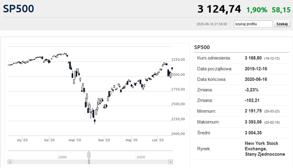This screenshot has width=293, height=168.
Task: Click the reference value 3 168,80
Action: (x=253, y=58)
